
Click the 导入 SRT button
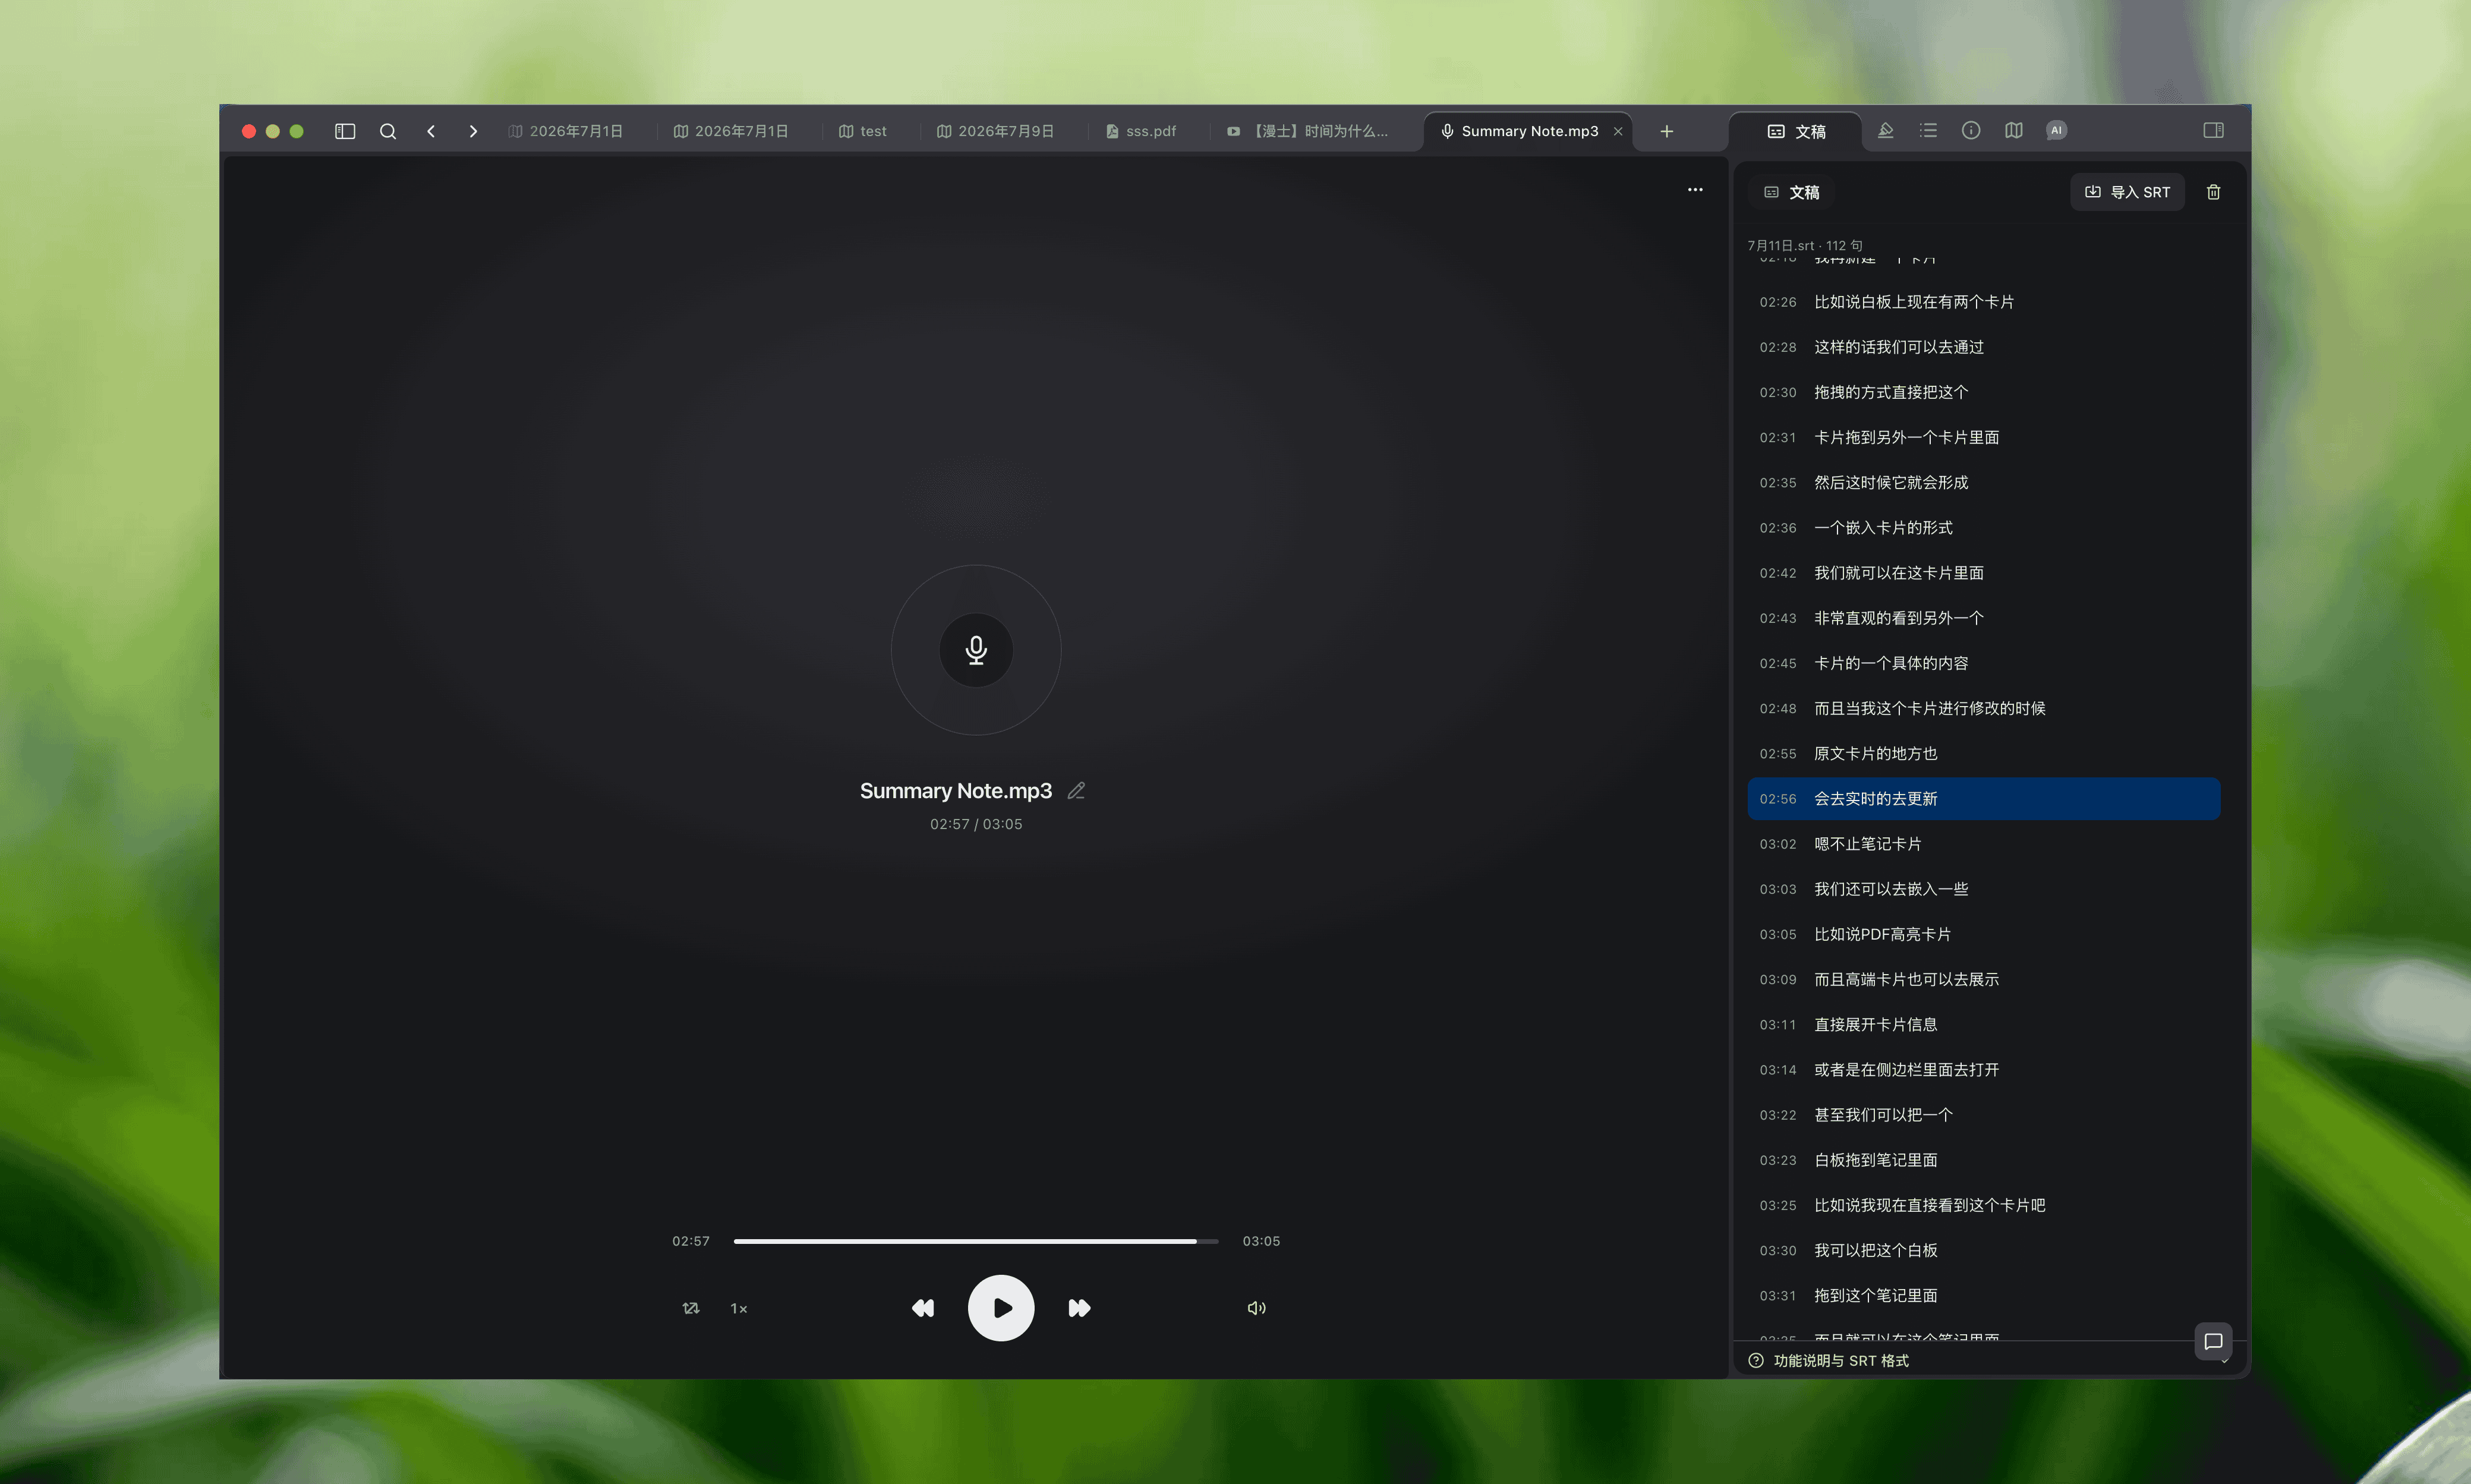(2127, 192)
